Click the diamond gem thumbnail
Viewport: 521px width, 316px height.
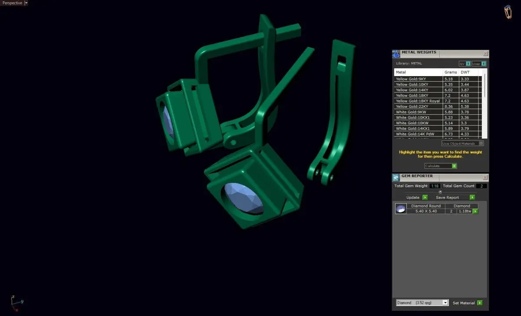pos(401,209)
